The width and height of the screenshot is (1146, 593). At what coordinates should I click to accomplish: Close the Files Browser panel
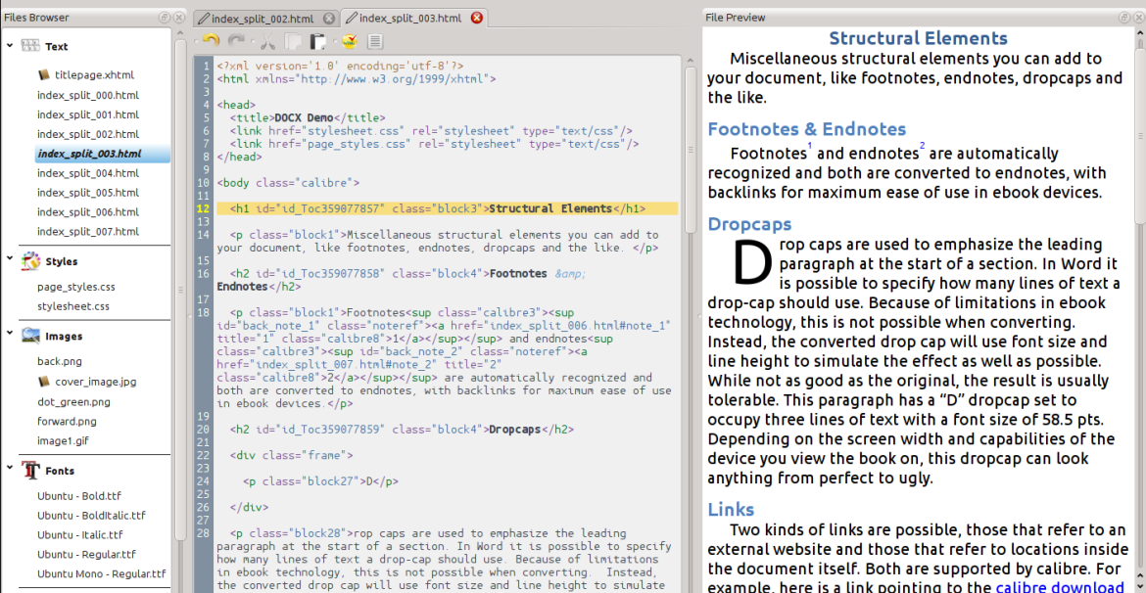tap(178, 18)
